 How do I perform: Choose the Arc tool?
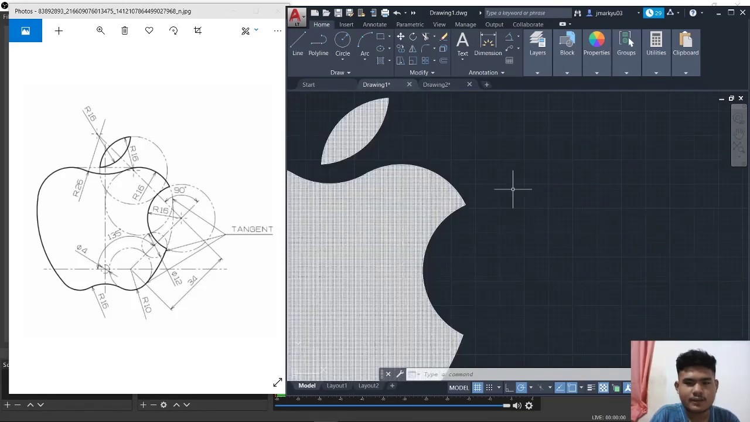click(365, 44)
